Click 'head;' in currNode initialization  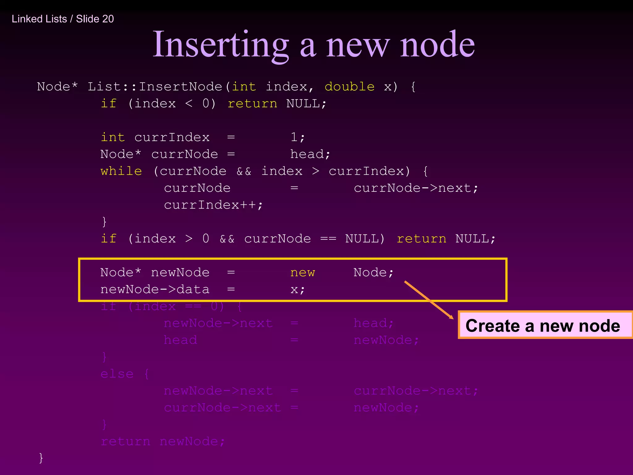pyautogui.click(x=310, y=154)
